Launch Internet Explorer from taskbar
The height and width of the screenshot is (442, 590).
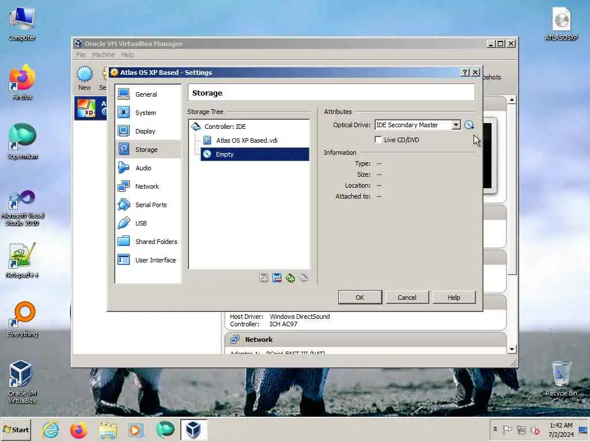click(50, 430)
